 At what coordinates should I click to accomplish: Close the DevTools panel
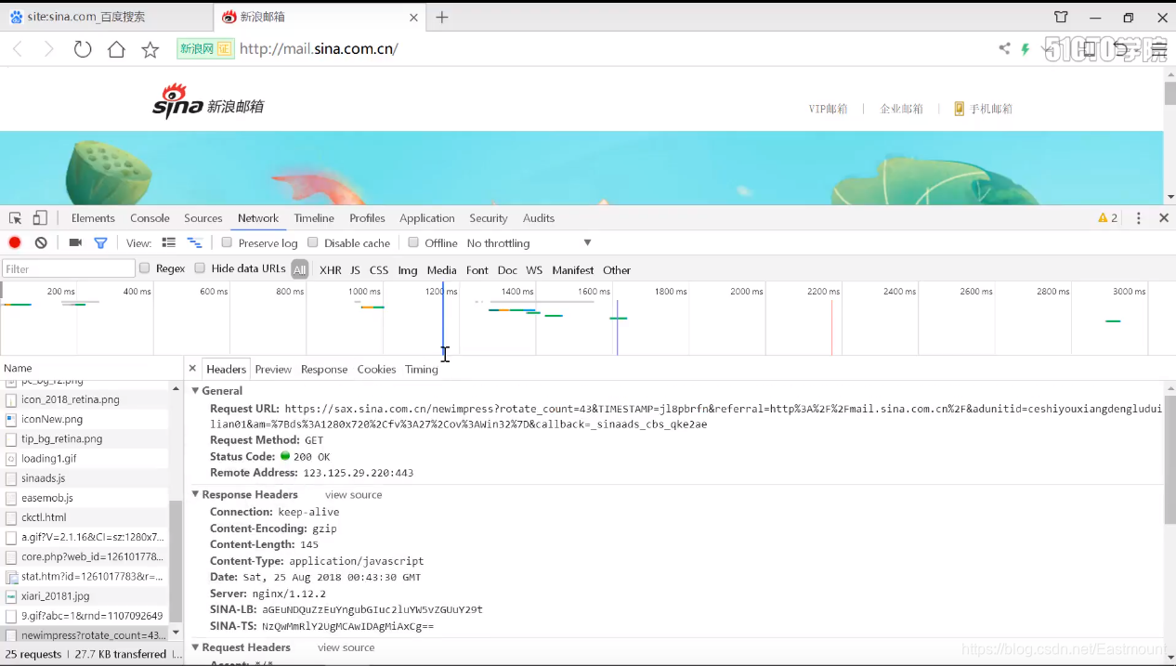(x=1164, y=218)
